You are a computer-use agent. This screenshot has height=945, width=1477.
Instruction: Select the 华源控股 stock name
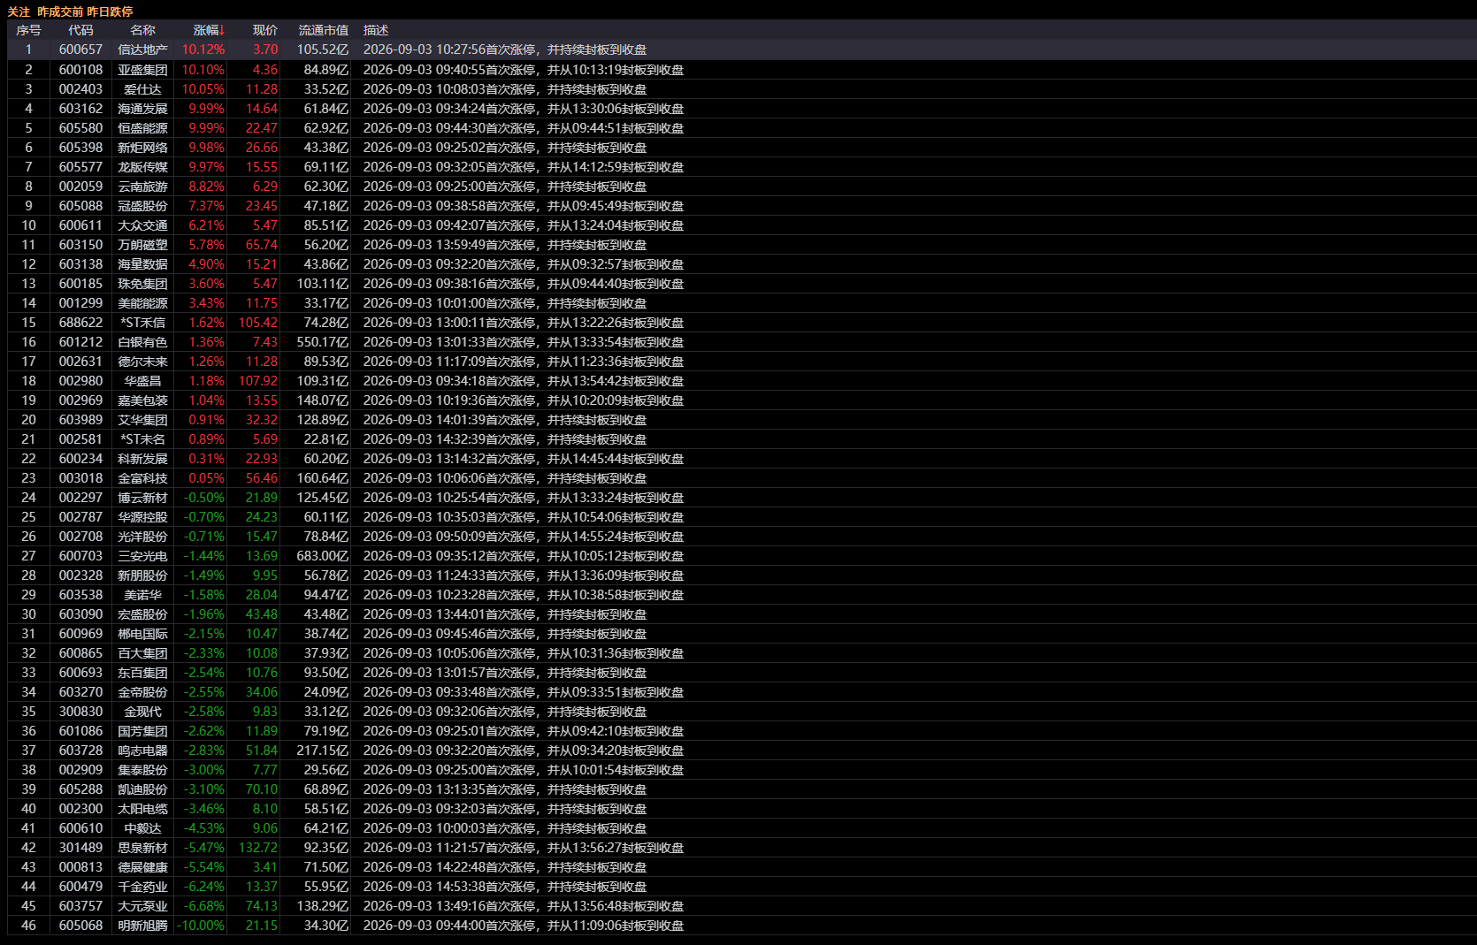click(142, 516)
